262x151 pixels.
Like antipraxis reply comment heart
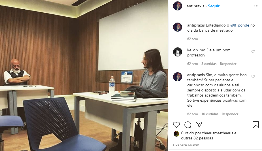253,76
